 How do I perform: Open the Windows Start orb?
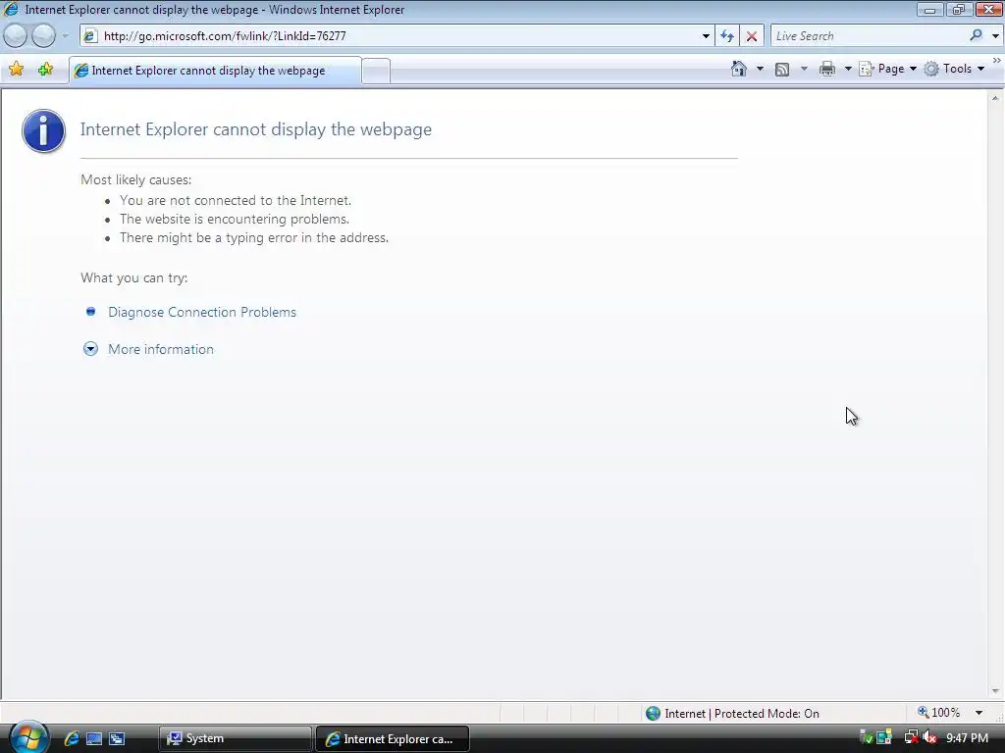[28, 737]
